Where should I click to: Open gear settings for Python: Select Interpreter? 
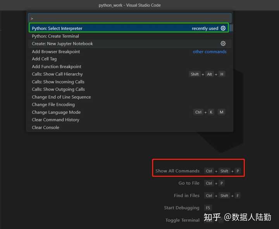coord(223,28)
